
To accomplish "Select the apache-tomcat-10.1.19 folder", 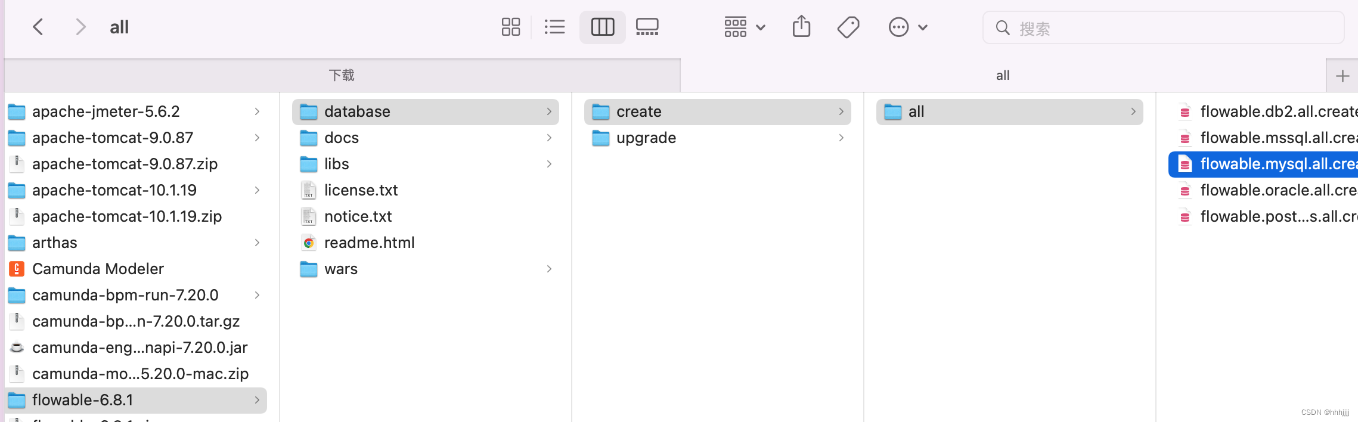I will click(x=136, y=190).
